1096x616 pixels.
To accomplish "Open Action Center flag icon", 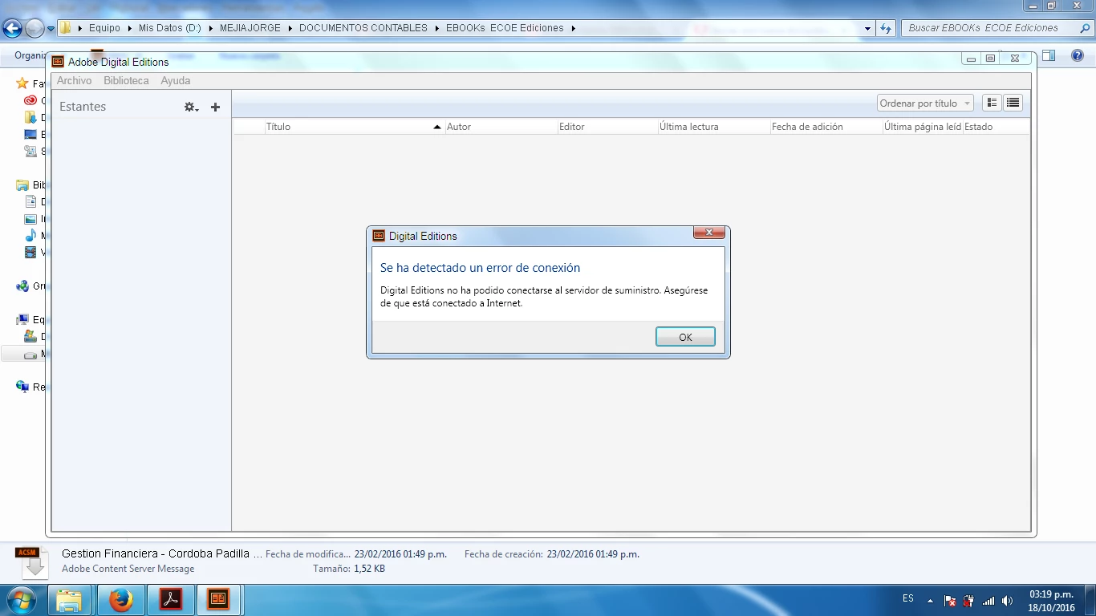I will [x=949, y=600].
